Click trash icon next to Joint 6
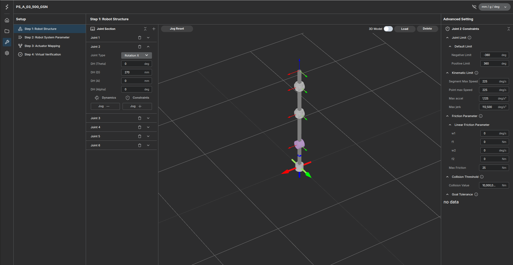 [x=139, y=145]
